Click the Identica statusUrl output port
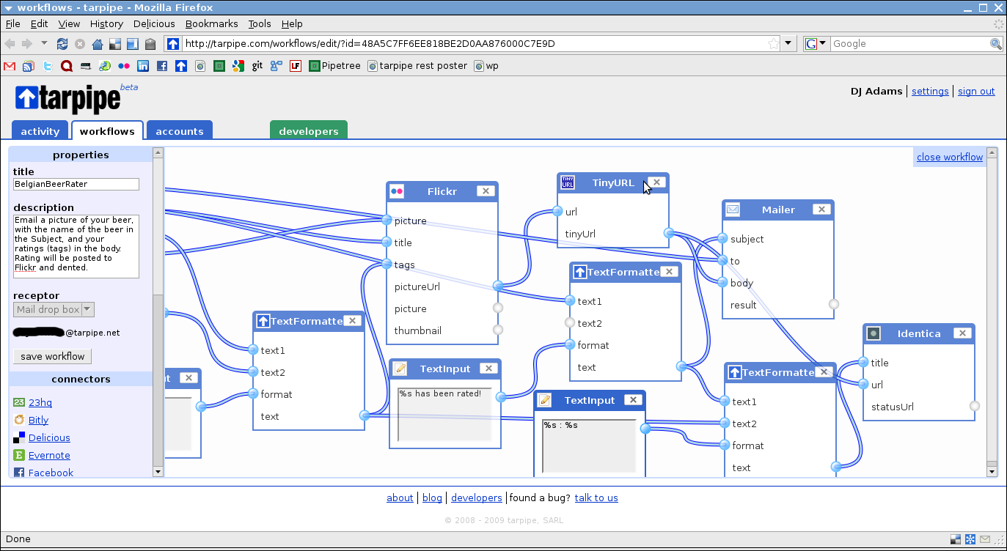The height and width of the screenshot is (551, 1007). (975, 406)
